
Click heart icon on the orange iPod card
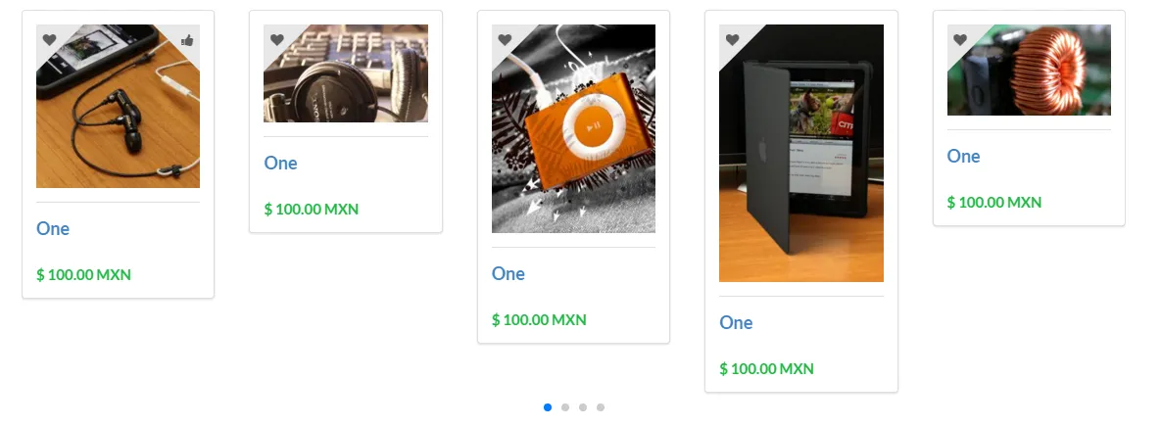pos(505,40)
